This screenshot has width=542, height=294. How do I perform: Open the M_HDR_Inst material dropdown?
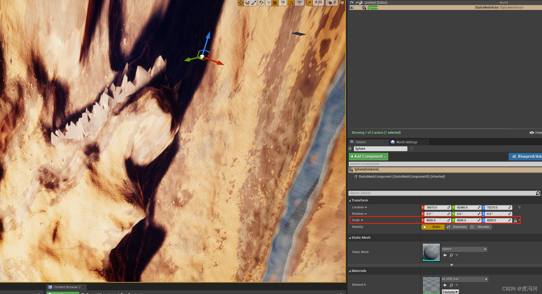click(465, 279)
